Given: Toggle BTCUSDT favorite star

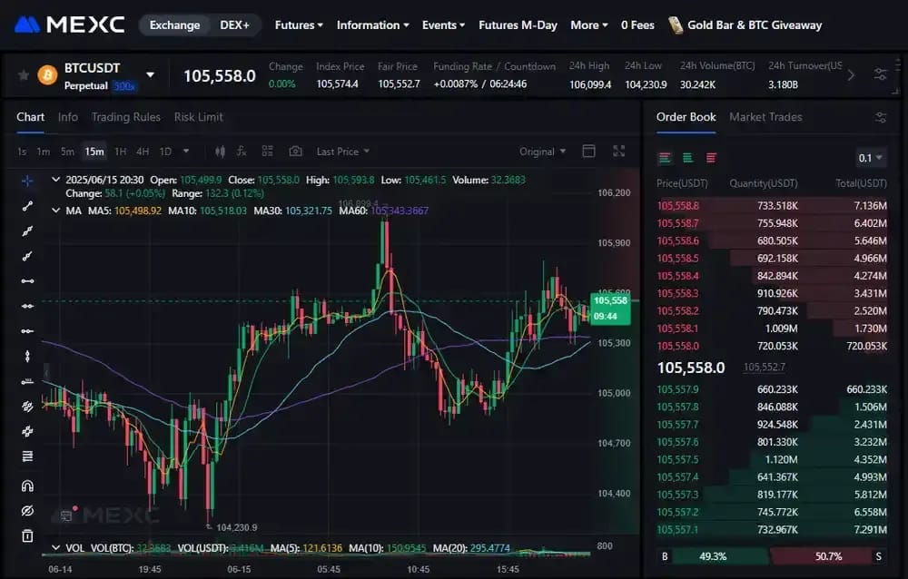Looking at the screenshot, I should point(24,74).
